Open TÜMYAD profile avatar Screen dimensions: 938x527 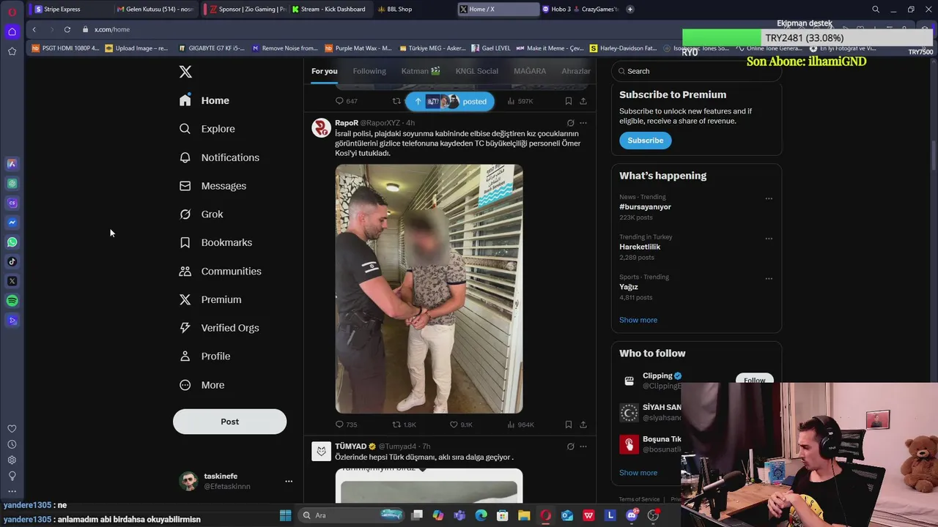click(x=321, y=452)
